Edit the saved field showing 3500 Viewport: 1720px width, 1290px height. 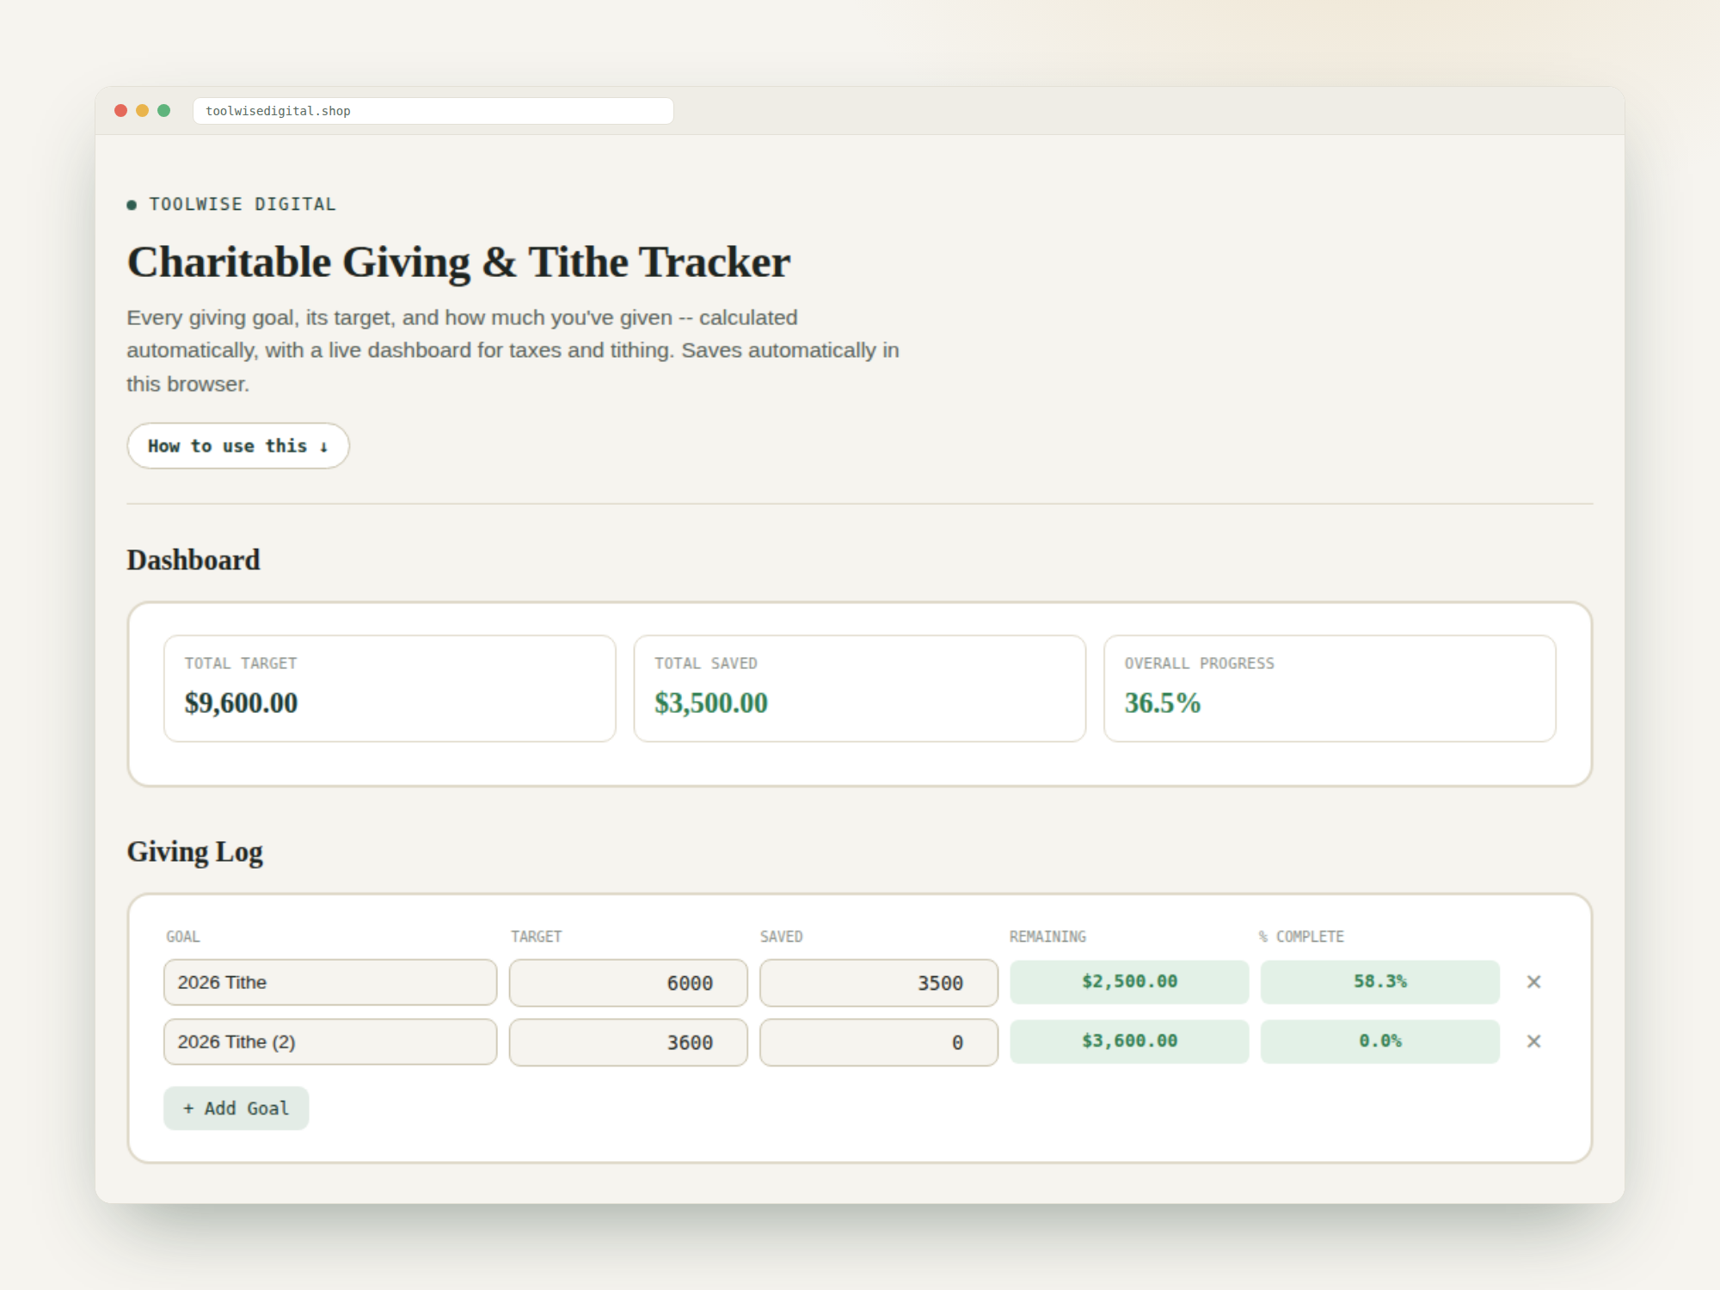tap(879, 983)
